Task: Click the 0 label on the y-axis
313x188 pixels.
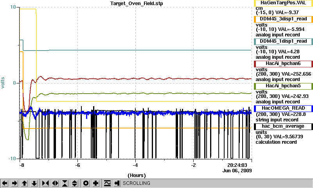Action: (x=14, y=83)
